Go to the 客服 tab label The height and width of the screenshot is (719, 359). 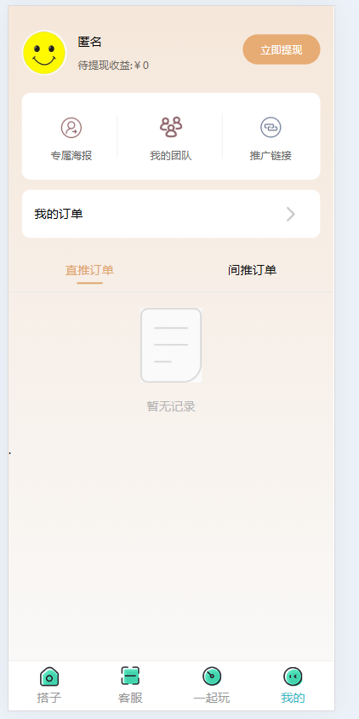click(130, 698)
